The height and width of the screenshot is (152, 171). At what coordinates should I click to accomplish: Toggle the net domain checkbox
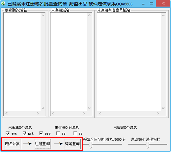coord(24,133)
